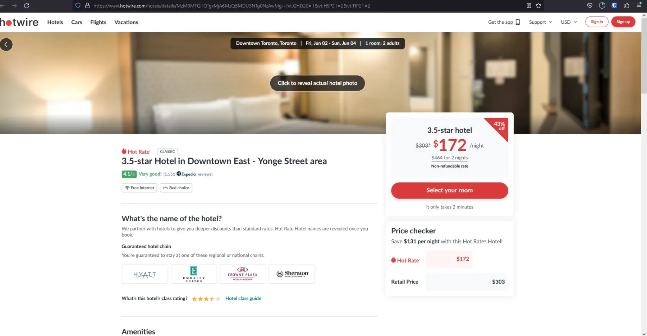This screenshot has height=336, width=647.
Task: Open the Pocket save icon
Action: point(590,5)
